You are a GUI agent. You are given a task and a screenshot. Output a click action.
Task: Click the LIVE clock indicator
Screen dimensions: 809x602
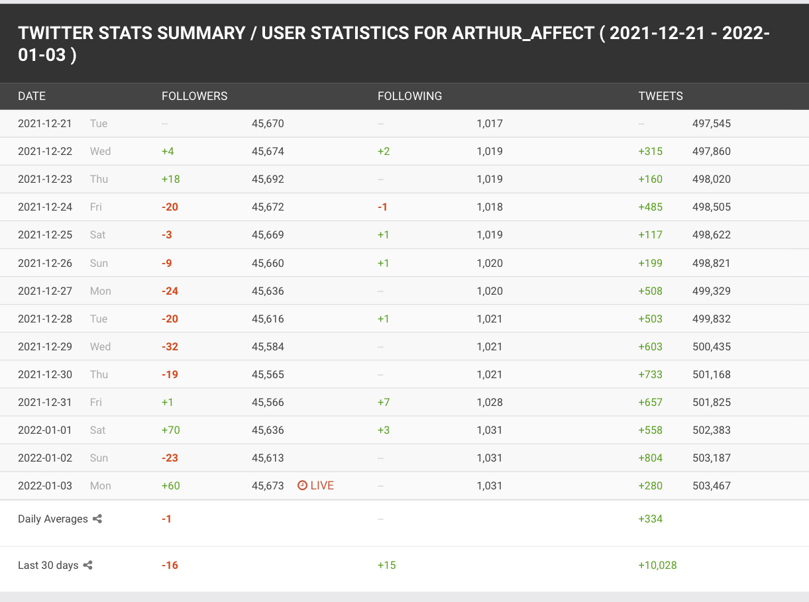[x=315, y=485]
